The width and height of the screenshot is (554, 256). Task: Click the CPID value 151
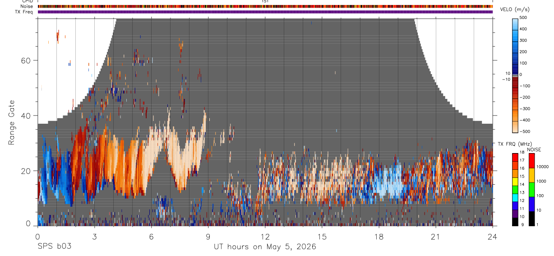(265, 1)
